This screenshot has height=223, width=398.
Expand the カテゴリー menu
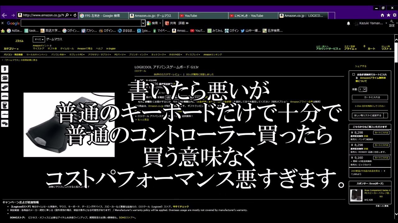(11, 49)
